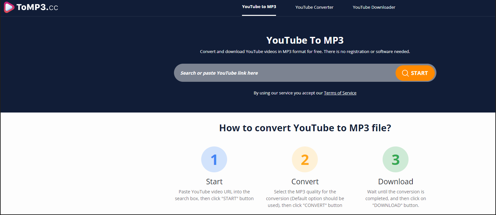Click the How to convert YouTube heading
The image size is (496, 215).
point(305,128)
